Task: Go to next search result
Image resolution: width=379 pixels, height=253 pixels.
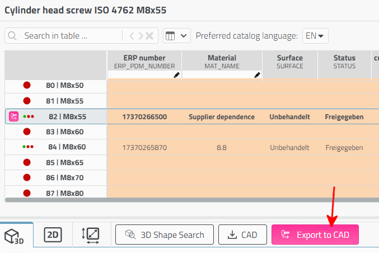Action: 141,36
